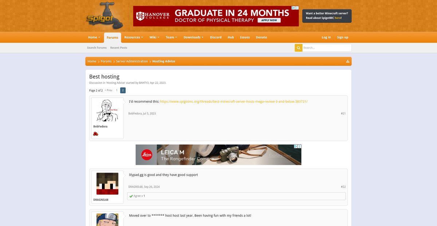437x226 pixels.
Task: Click the green Agree checkmark icon
Action: 131,196
